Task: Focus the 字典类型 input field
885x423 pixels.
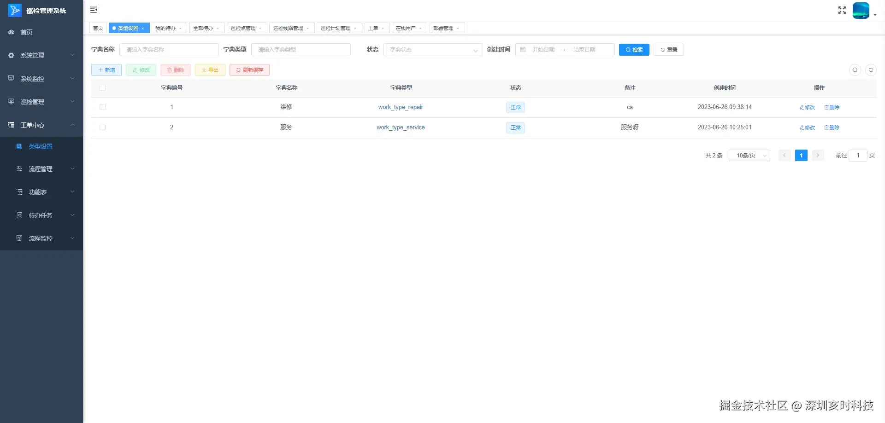Action: (x=301, y=50)
